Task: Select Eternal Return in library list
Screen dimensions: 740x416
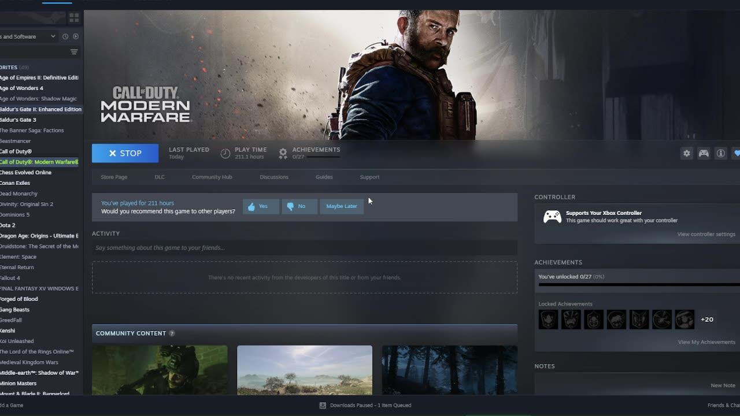Action: [17, 268]
